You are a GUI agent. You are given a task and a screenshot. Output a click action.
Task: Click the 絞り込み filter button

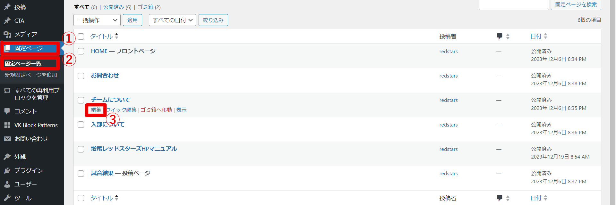tap(213, 20)
